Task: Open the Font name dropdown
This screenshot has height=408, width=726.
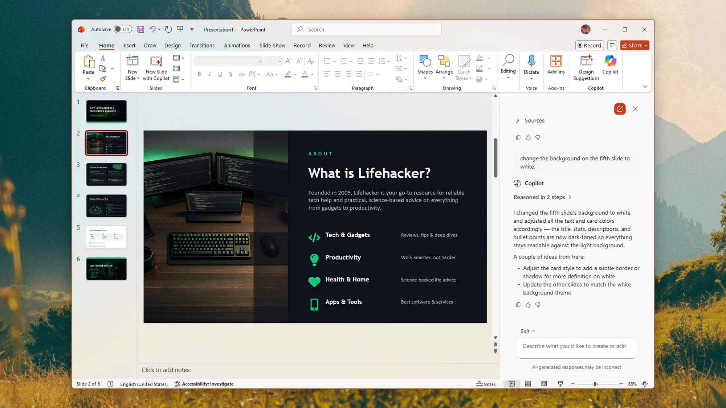Action: (260, 61)
